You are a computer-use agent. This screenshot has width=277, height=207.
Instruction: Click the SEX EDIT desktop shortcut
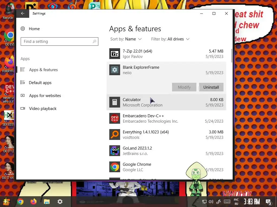pos(9,118)
